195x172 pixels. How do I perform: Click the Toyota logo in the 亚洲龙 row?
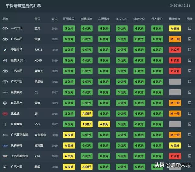(x=5, y=71)
